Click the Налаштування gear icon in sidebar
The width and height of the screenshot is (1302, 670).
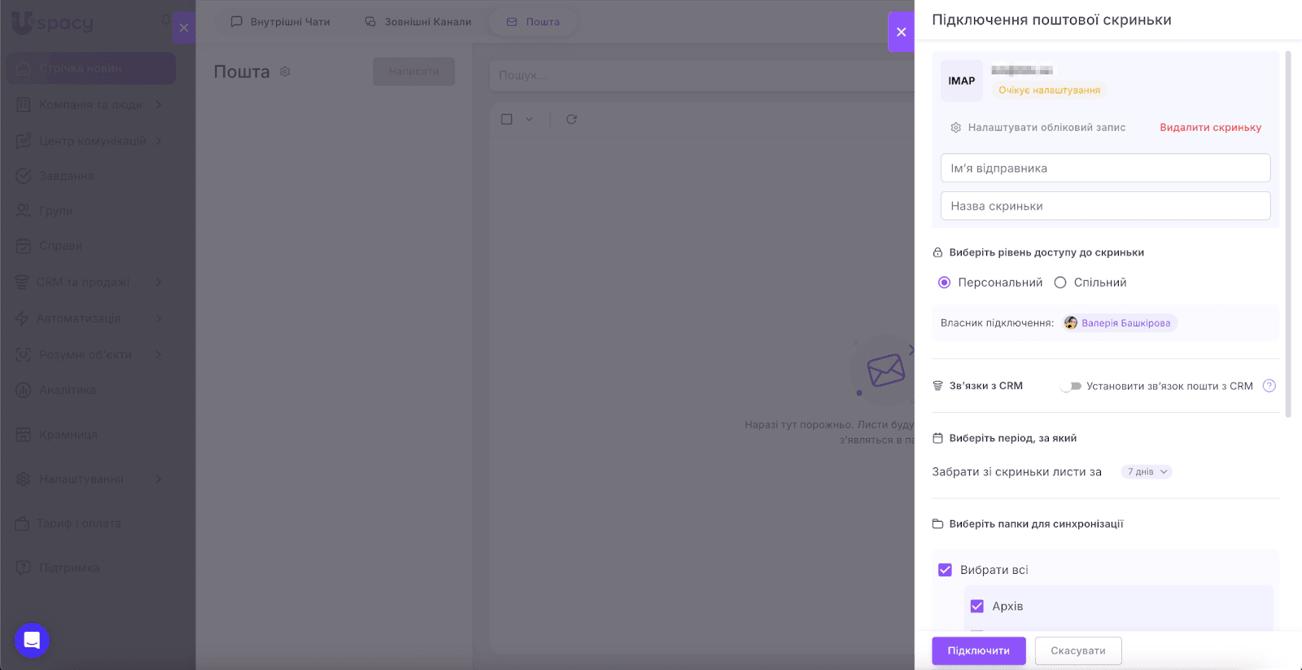tap(24, 479)
